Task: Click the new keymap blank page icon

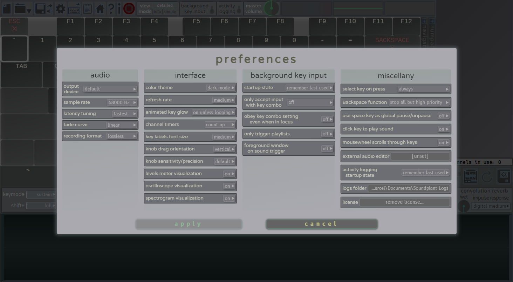Action: click(x=6, y=8)
